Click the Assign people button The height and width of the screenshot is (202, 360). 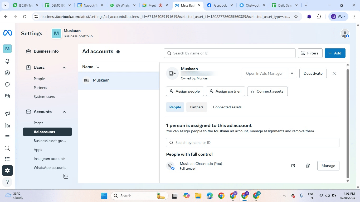click(x=184, y=91)
